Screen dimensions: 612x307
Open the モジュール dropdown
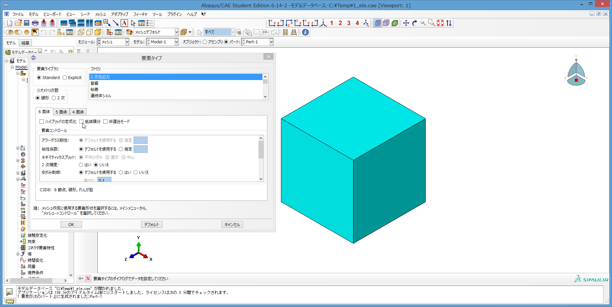[127, 42]
